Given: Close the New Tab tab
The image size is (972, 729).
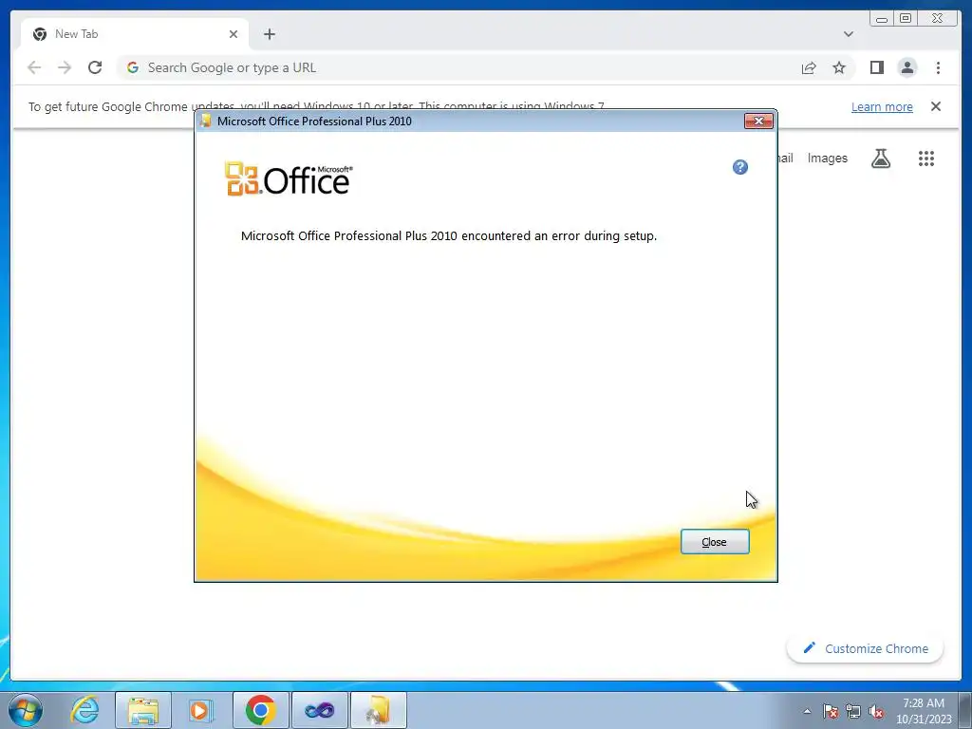Looking at the screenshot, I should point(234,34).
